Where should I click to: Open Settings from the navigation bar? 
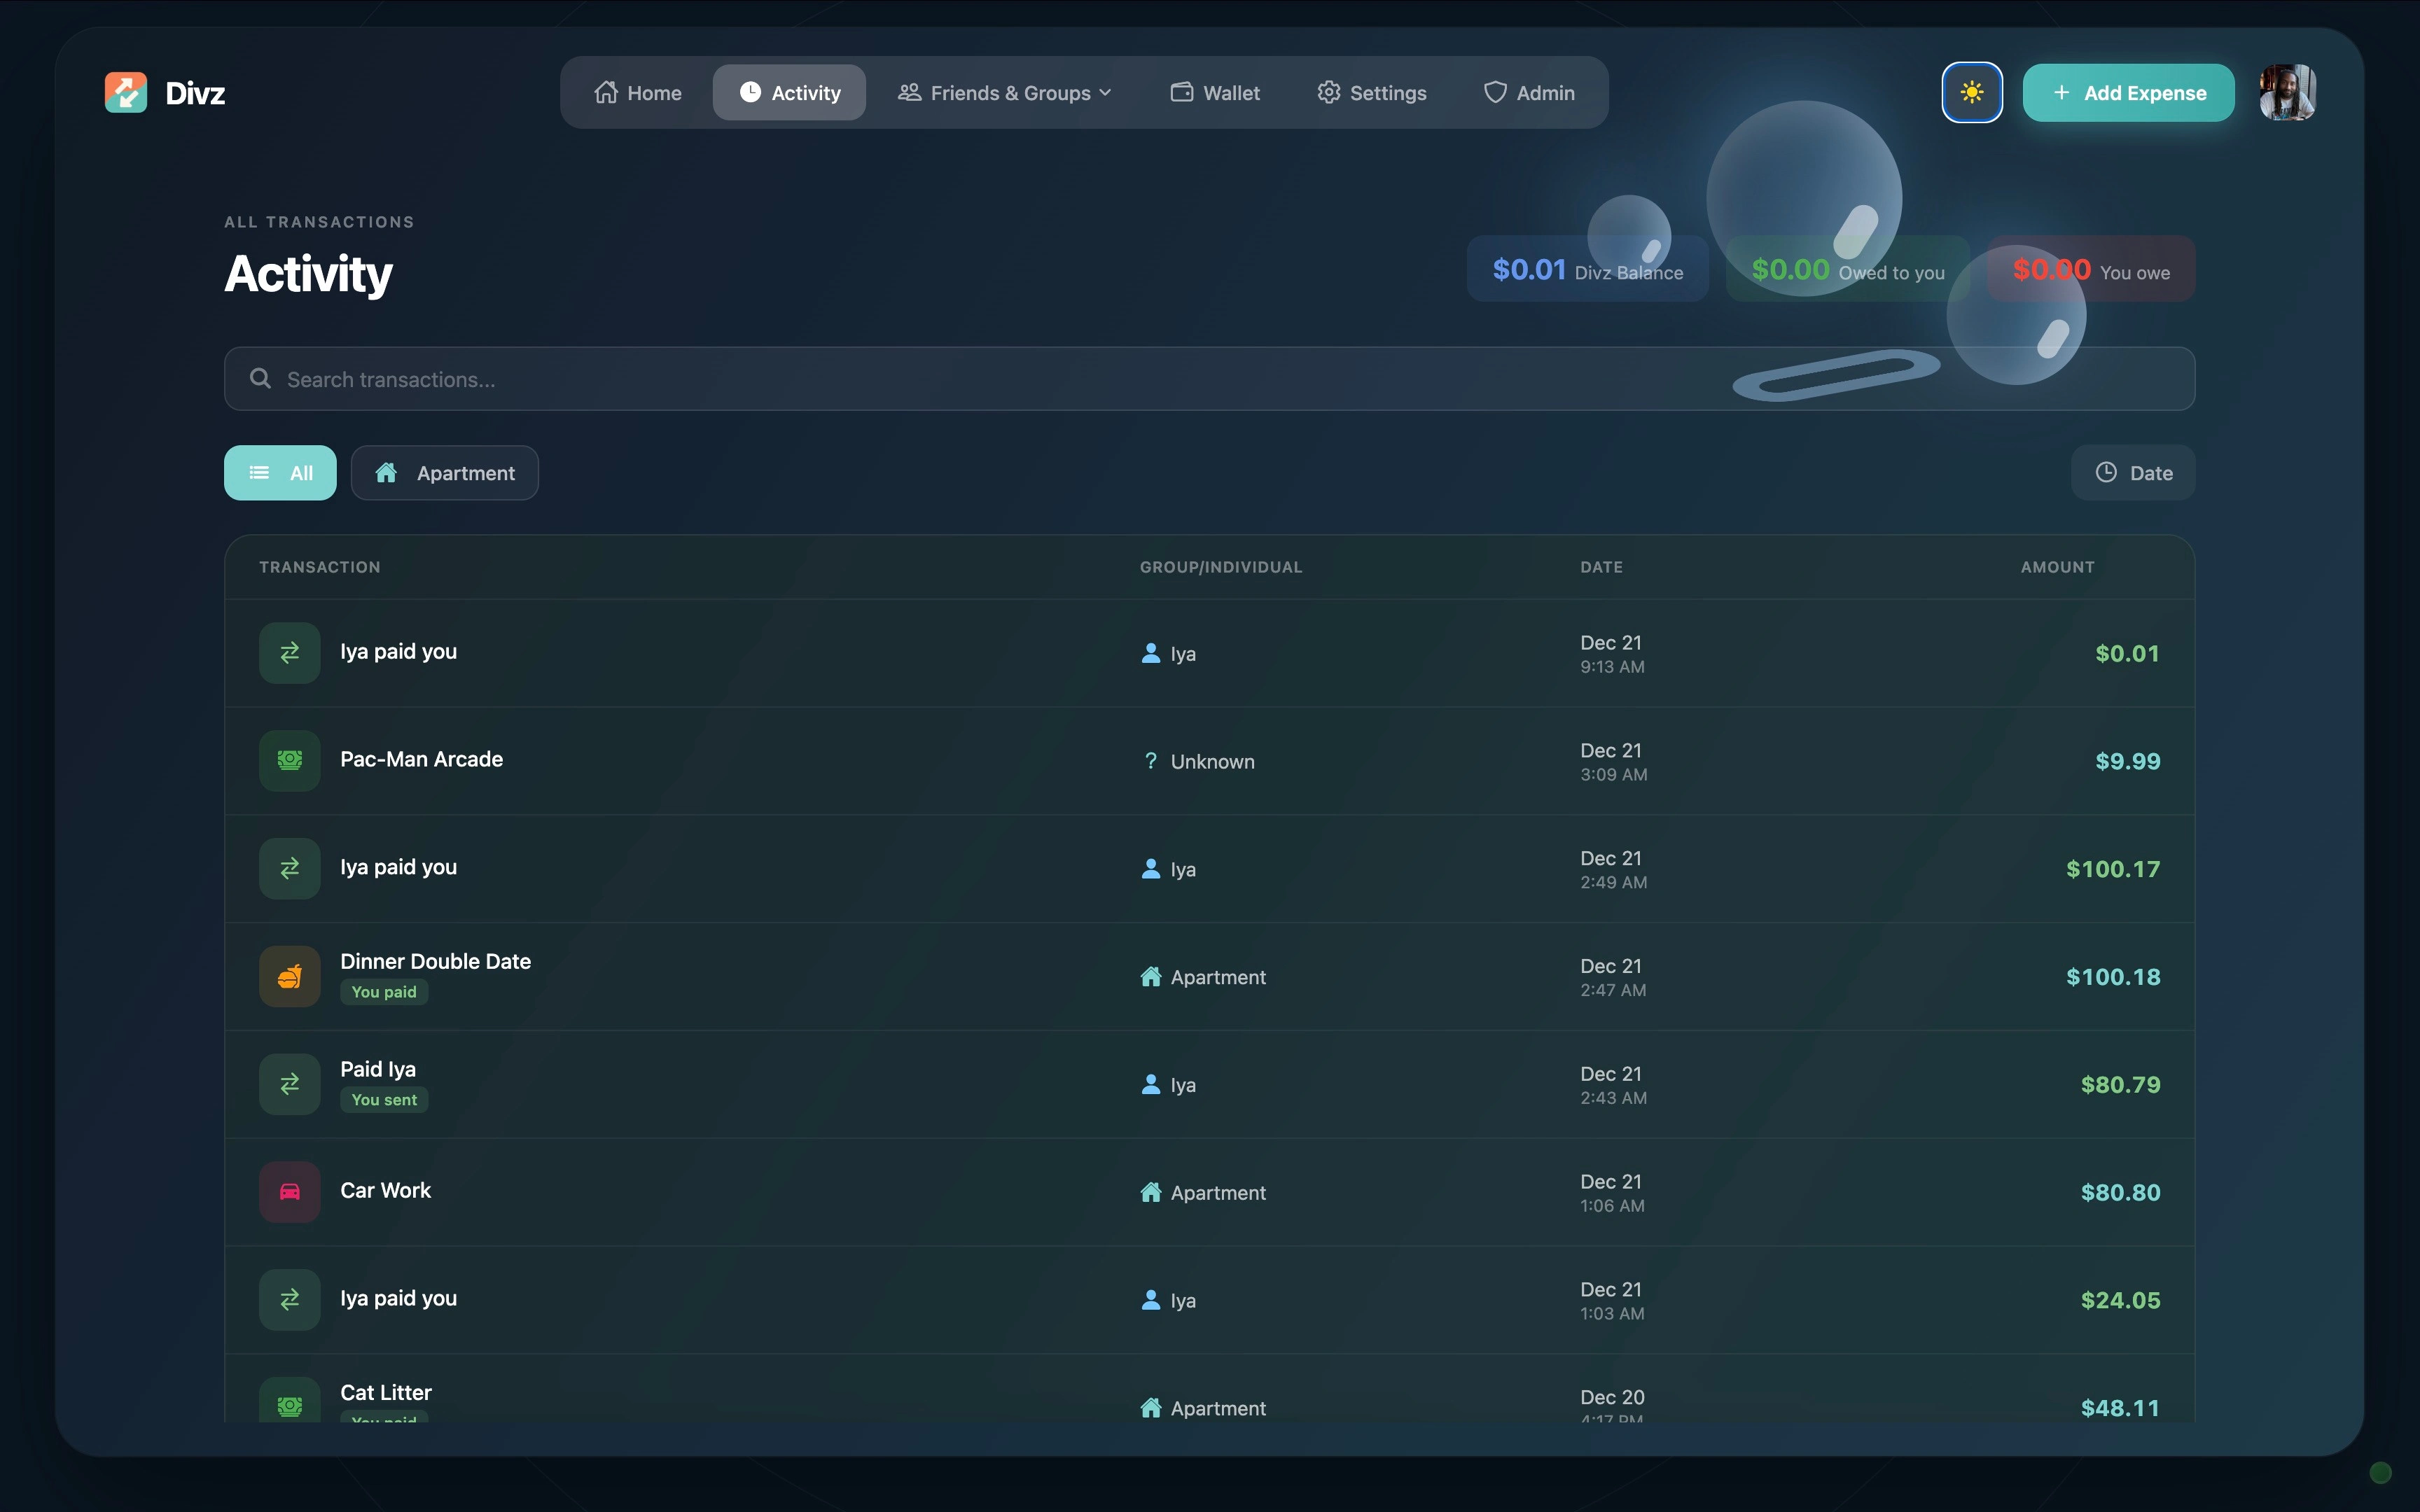click(x=1372, y=93)
